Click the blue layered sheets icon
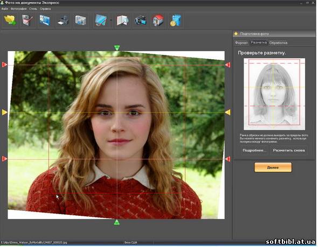This screenshot has width=318, height=247. [x=101, y=20]
